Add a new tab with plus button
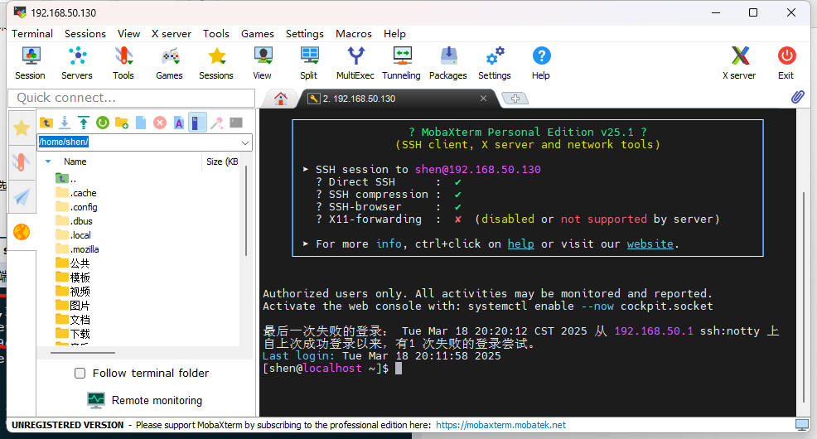Screen dimensions: 817x439 (x=515, y=99)
